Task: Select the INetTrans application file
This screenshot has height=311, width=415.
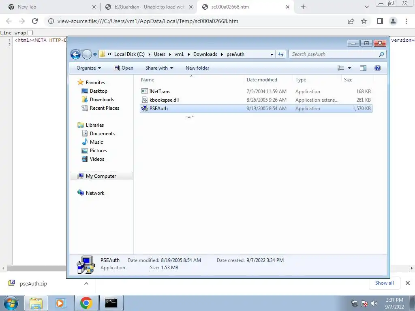Action: tap(256, 92)
